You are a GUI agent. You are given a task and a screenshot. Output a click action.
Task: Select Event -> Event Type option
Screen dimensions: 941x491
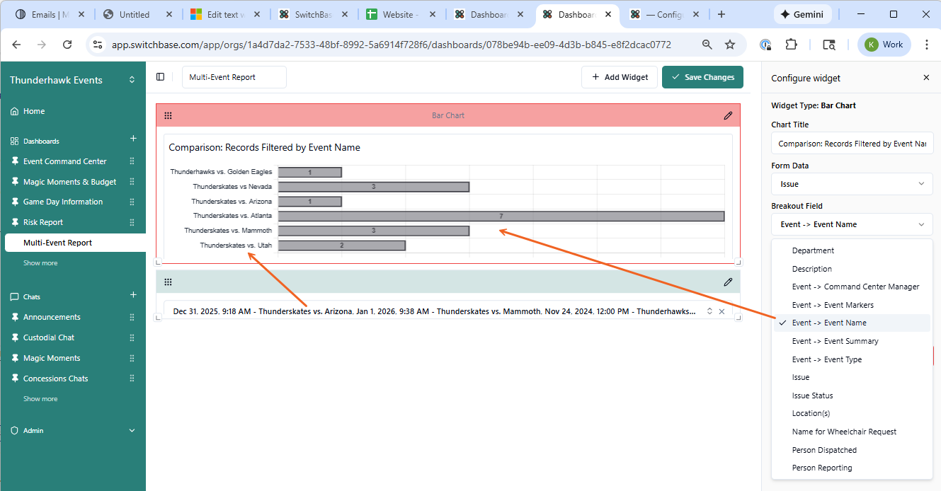pyautogui.click(x=826, y=359)
